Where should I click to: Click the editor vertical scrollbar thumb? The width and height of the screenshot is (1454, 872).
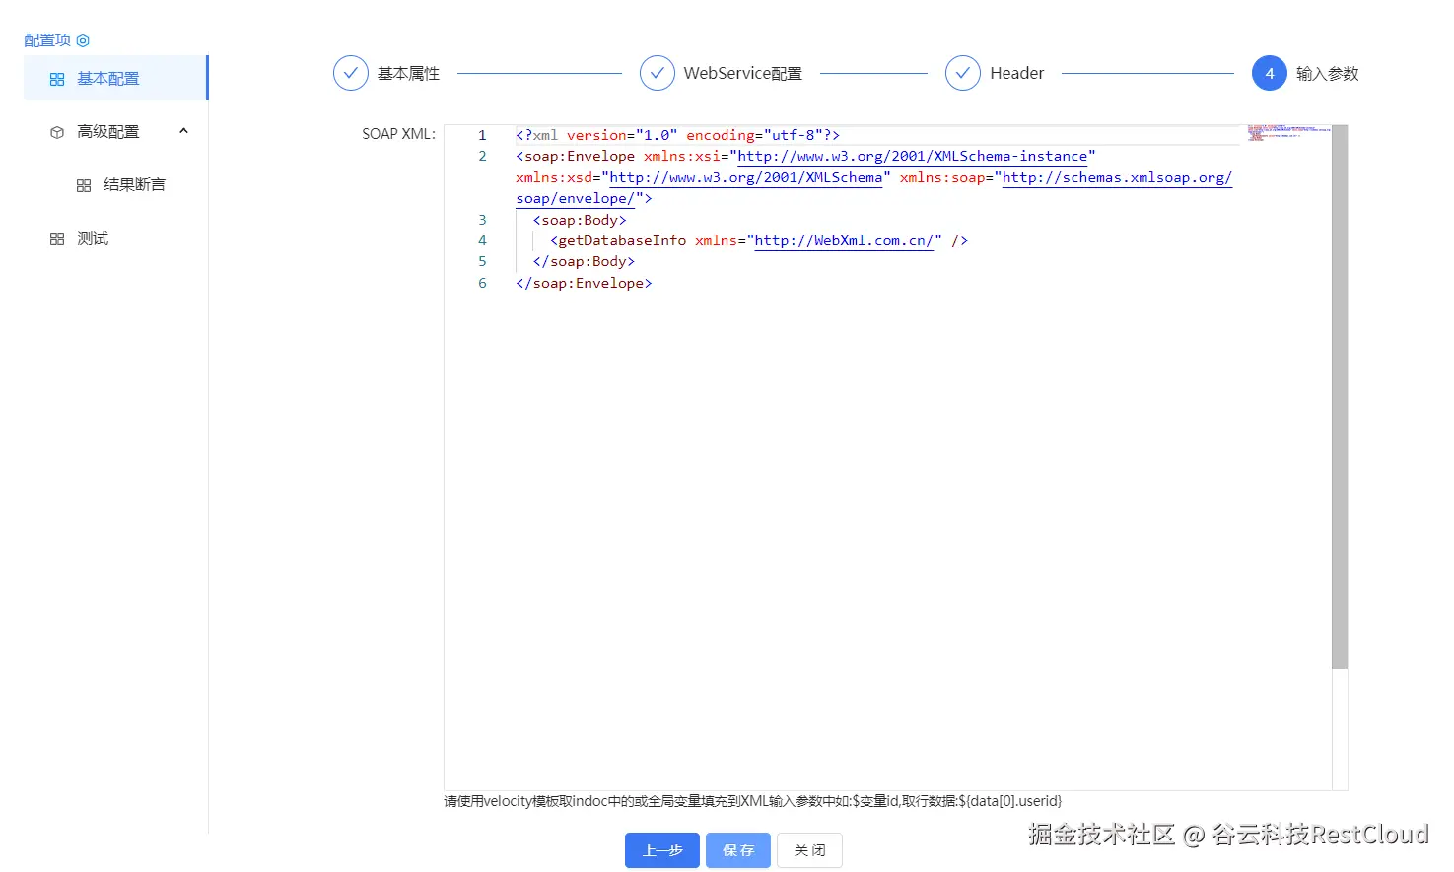pyautogui.click(x=1340, y=397)
